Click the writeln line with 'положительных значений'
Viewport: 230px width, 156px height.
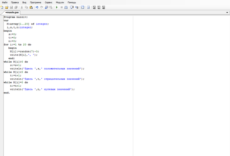(x=47, y=69)
